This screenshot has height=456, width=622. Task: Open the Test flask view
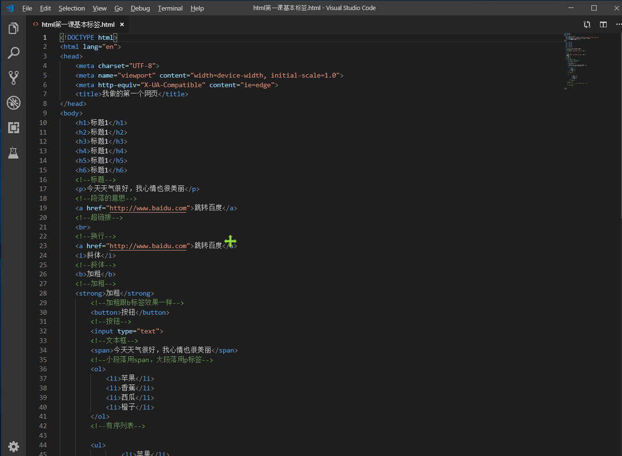coord(13,152)
